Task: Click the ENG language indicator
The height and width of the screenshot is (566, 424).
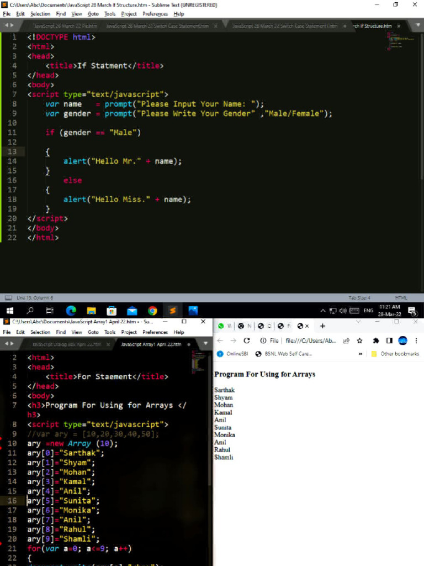Action: coord(368,311)
